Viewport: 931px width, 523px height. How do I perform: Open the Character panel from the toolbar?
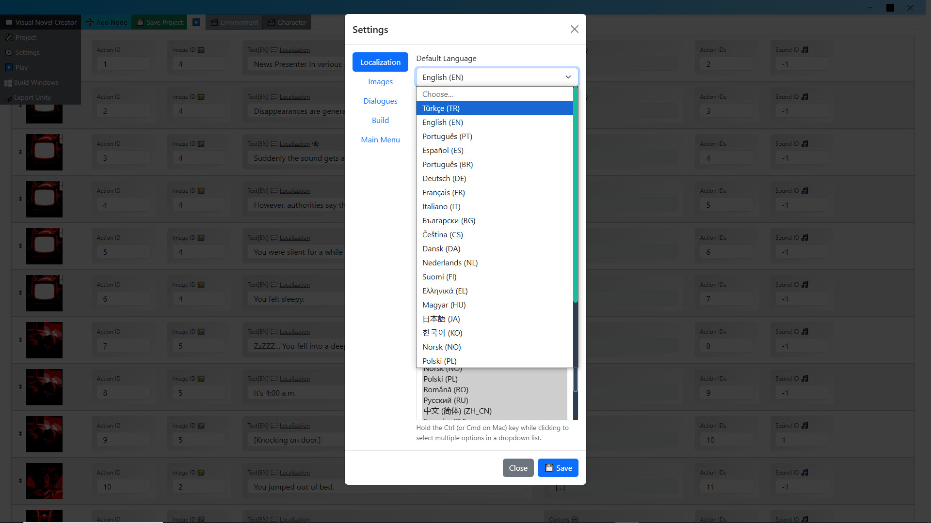pos(287,22)
